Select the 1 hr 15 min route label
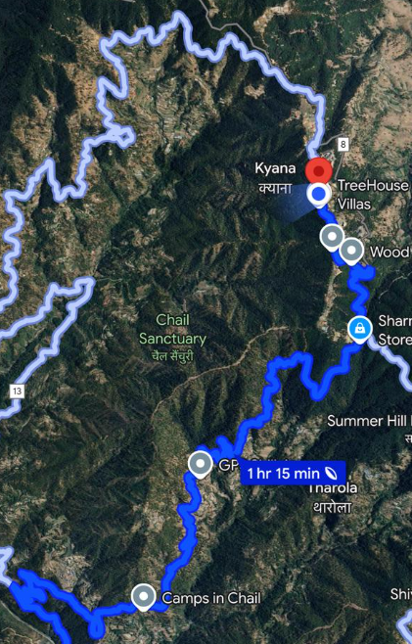 click(293, 474)
